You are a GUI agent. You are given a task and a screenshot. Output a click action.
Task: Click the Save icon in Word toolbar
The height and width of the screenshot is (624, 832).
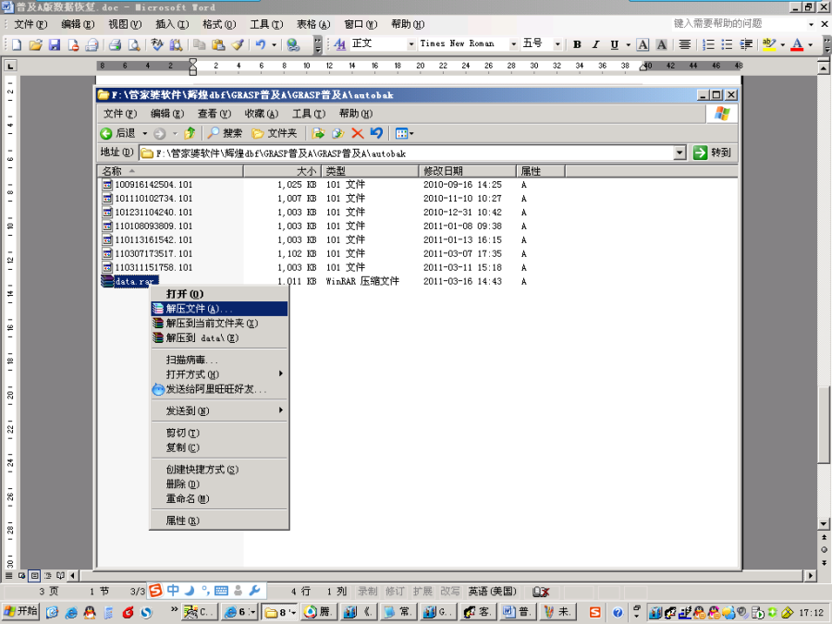tap(54, 44)
